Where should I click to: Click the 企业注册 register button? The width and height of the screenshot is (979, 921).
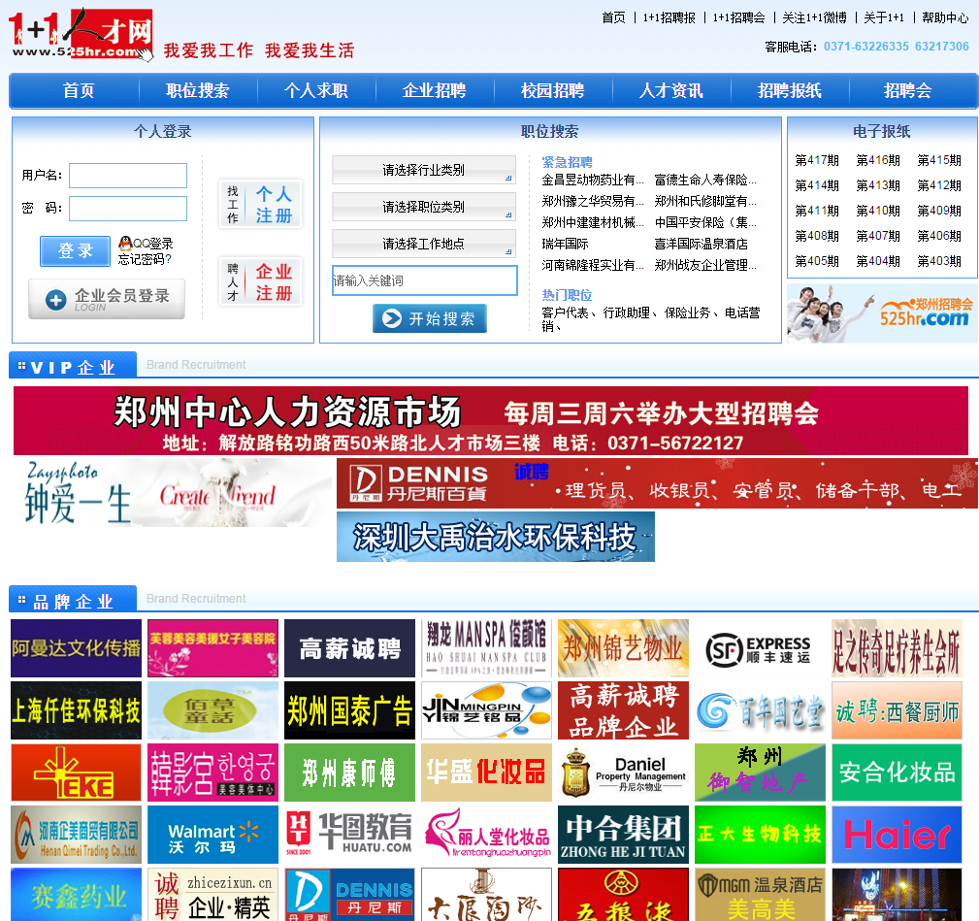point(260,281)
